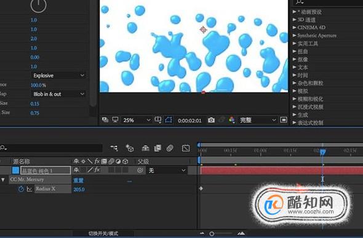Image resolution: width=363 pixels, height=238 pixels.
Task: Click the Always Preview This View icon
Action: point(105,120)
